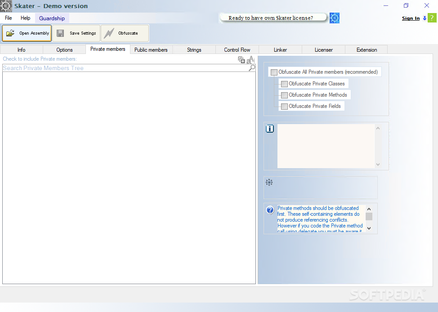Viewport: 438px width, 312px height.
Task: Switch to the Public members tab
Action: coord(151,50)
